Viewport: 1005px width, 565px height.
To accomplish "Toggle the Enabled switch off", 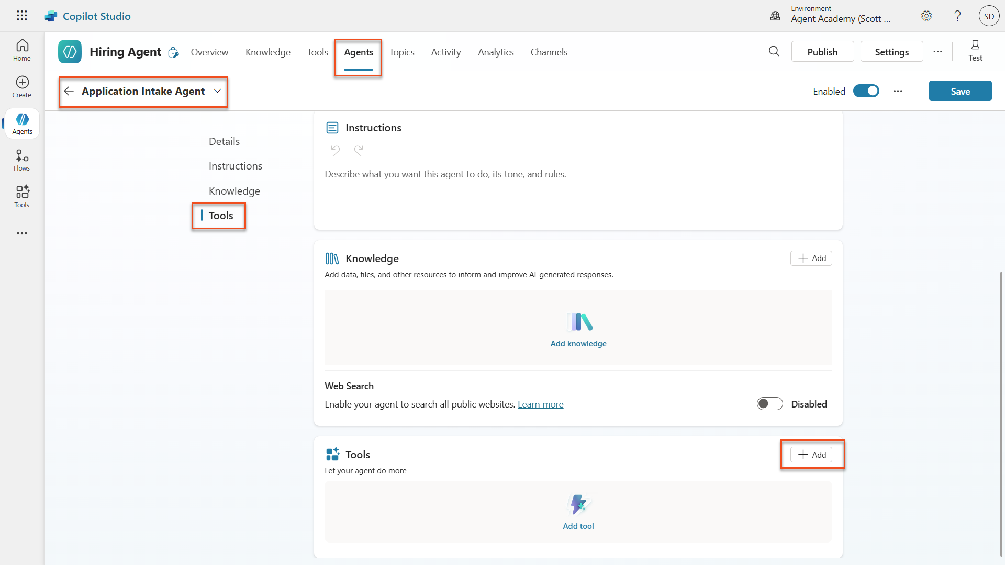I will [866, 91].
